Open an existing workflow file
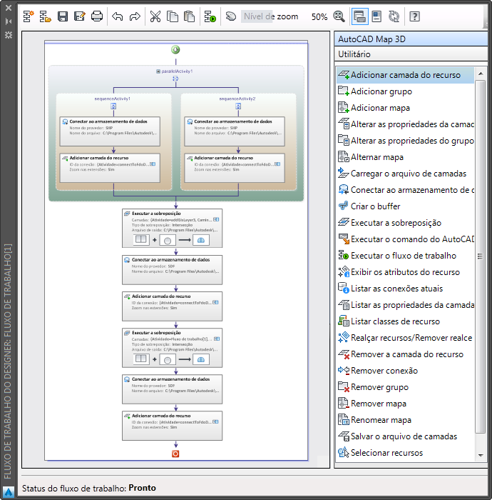492x500 pixels. click(45, 16)
